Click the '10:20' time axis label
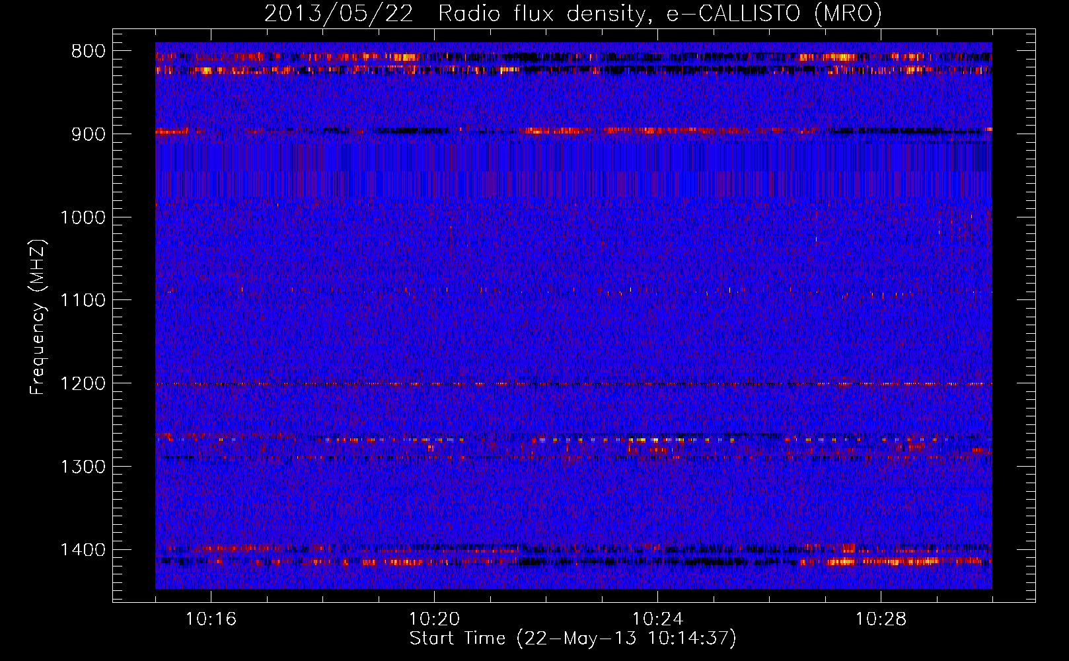The height and width of the screenshot is (661, 1069). click(434, 619)
